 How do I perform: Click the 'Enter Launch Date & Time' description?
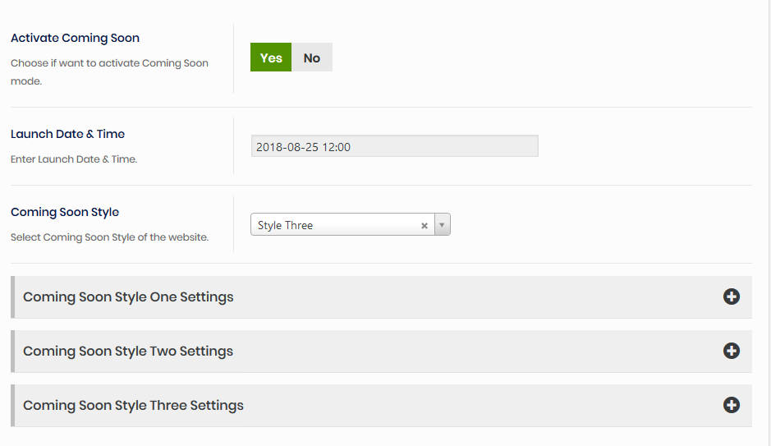(x=74, y=159)
